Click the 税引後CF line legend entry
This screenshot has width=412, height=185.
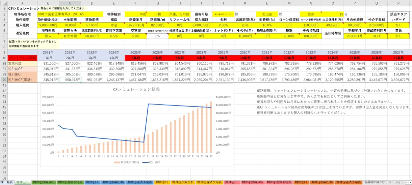tap(151, 162)
